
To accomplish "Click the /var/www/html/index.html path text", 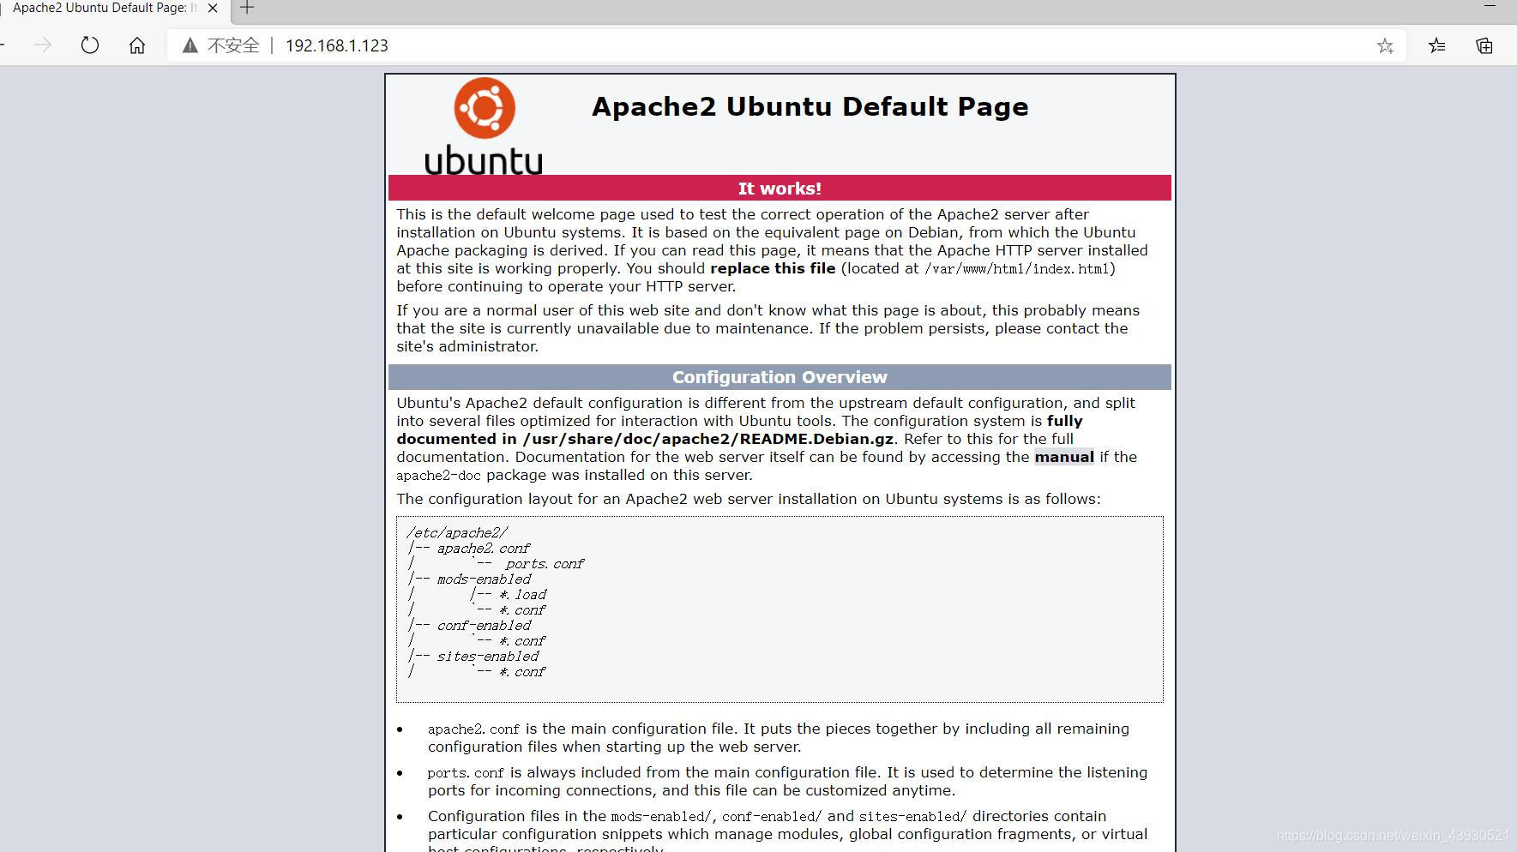I will 1017,269.
